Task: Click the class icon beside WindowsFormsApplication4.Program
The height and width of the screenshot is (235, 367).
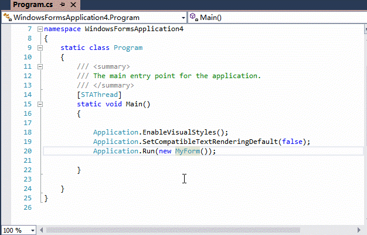Action: [8, 17]
